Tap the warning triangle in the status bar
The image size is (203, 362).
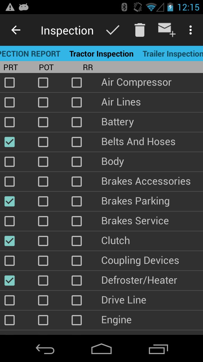pyautogui.click(x=10, y=7)
